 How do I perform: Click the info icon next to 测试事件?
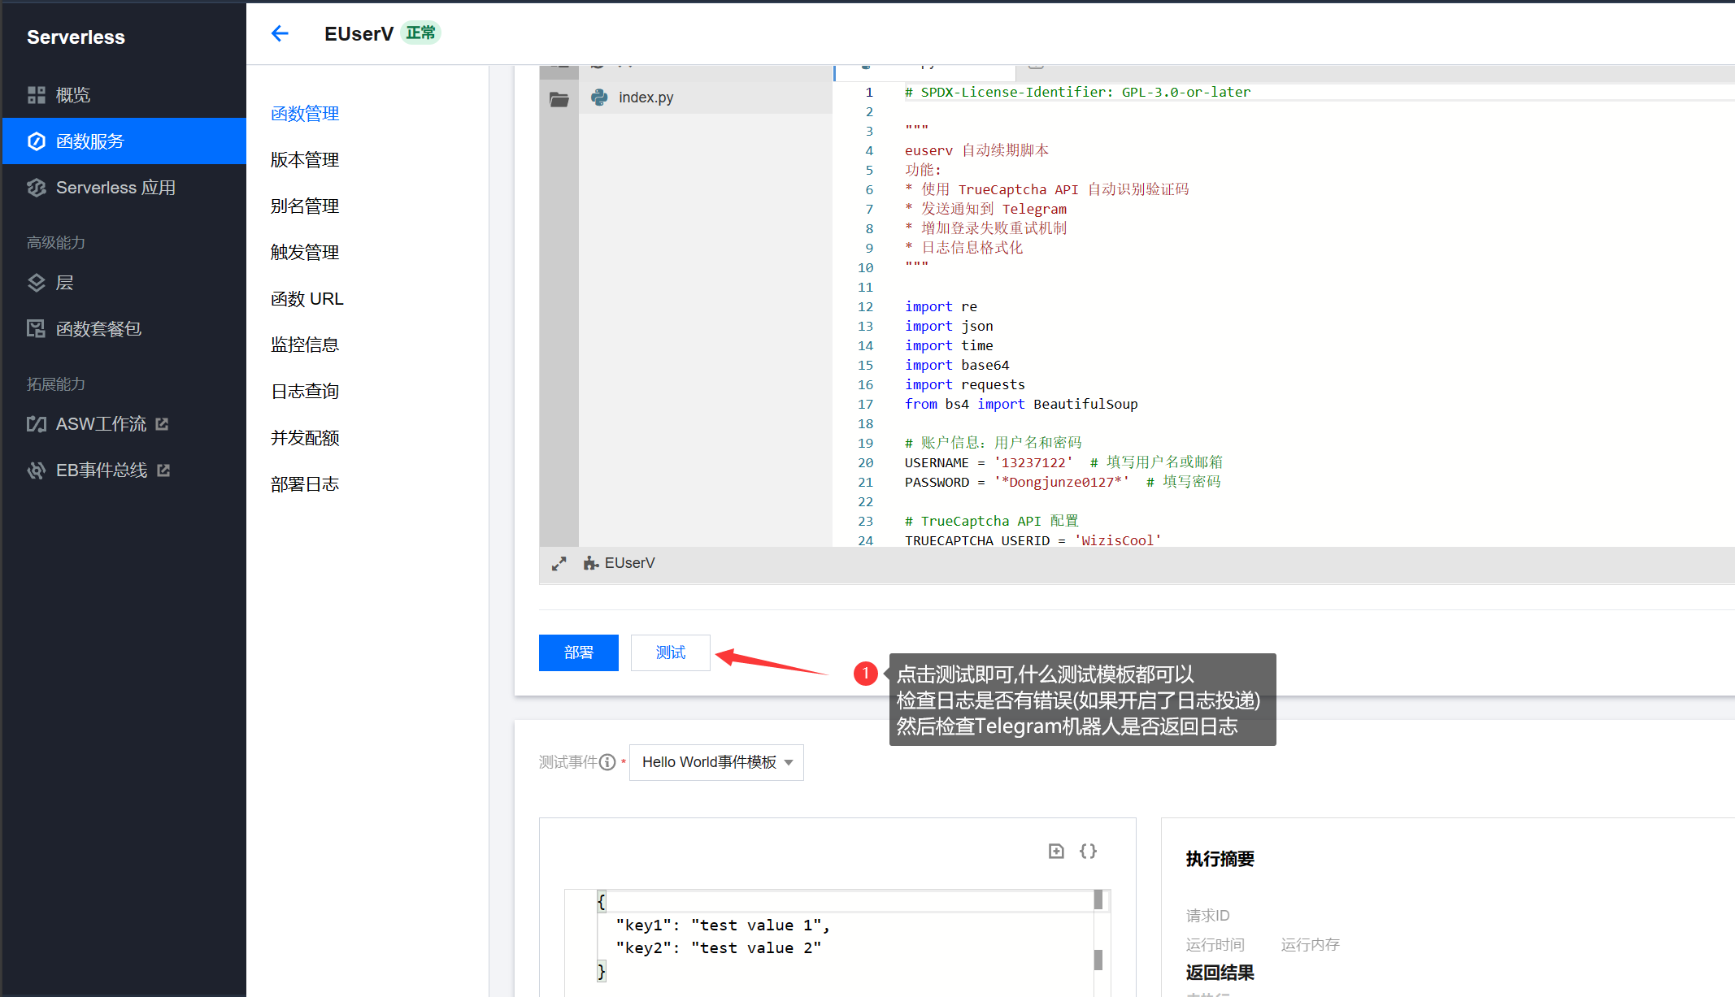(607, 762)
